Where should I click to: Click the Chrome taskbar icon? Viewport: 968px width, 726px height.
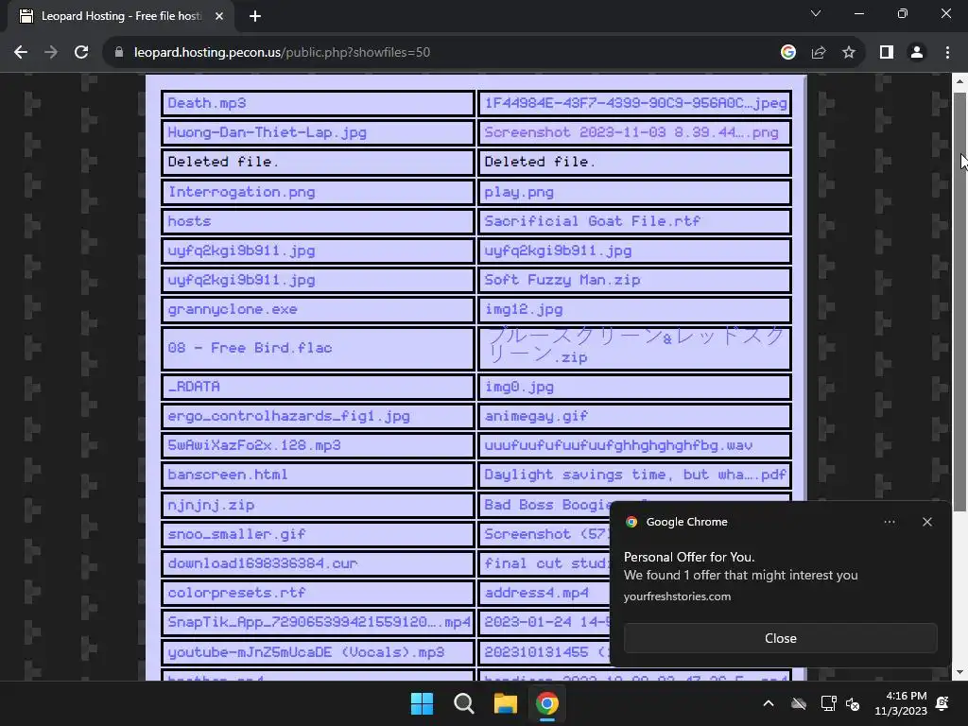pyautogui.click(x=547, y=703)
